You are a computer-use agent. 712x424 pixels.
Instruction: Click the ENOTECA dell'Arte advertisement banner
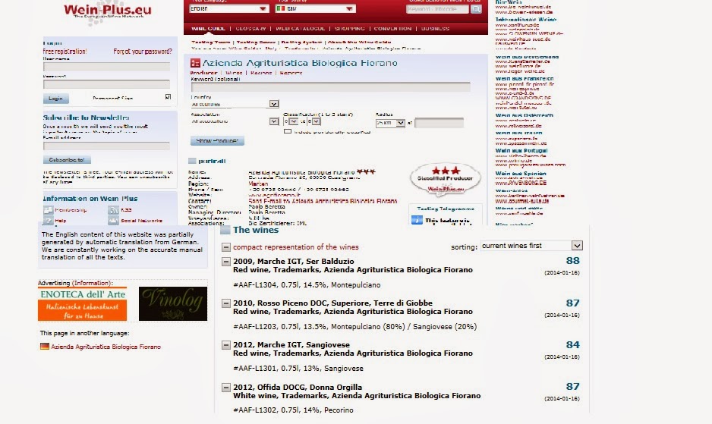pos(82,303)
